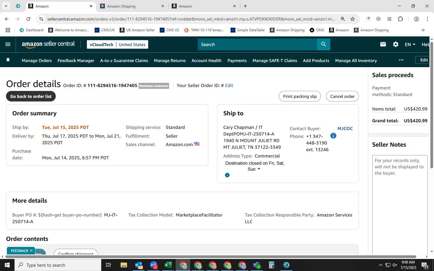Open Feedback Manager
The width and height of the screenshot is (434, 271).
coord(76,61)
